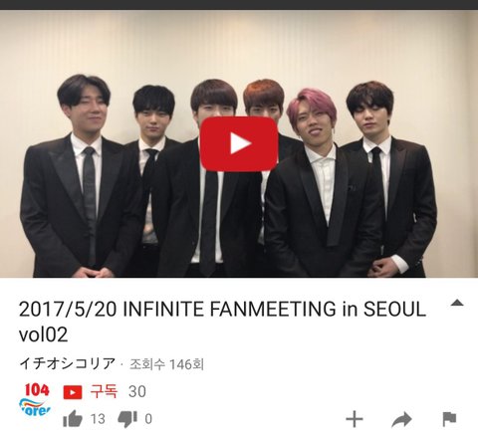The image size is (478, 439).
Task: Click the red YouTube subscribe icon
Action: [73, 392]
